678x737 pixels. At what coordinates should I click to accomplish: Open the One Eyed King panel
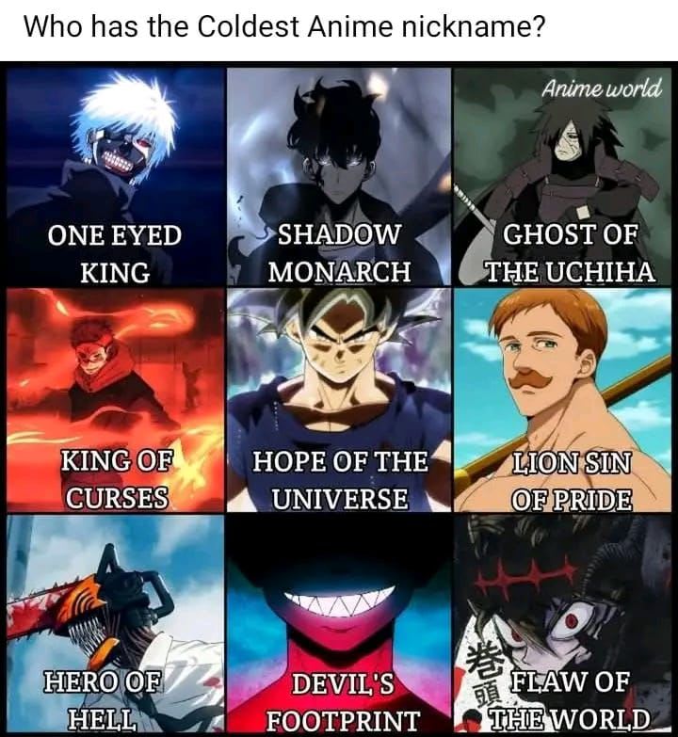[116, 176]
